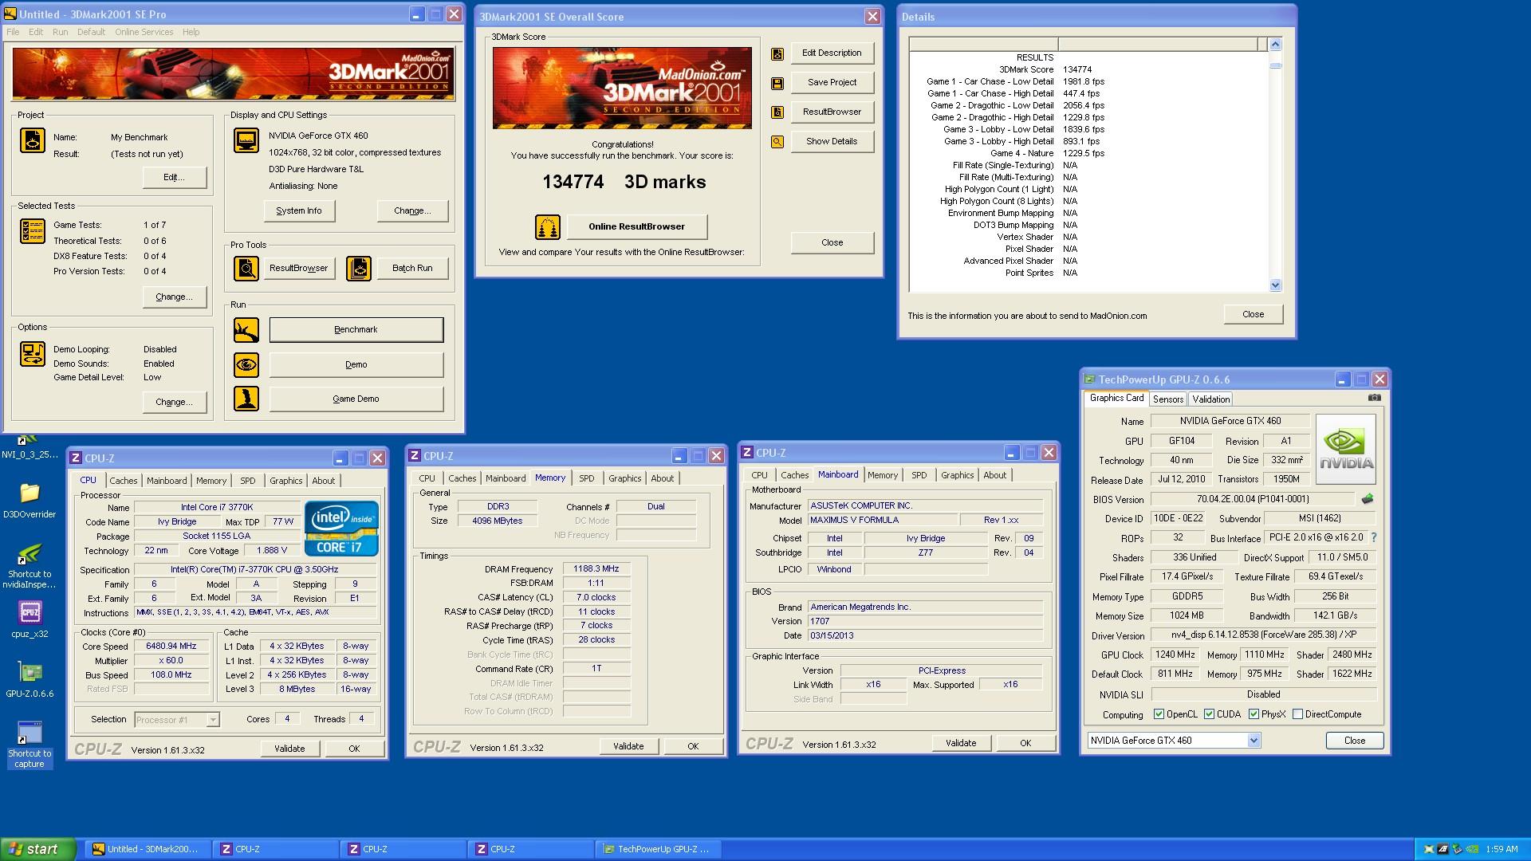Click the Options looping icon

click(x=32, y=354)
